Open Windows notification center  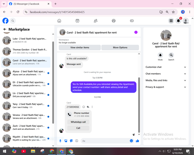pos(188,151)
